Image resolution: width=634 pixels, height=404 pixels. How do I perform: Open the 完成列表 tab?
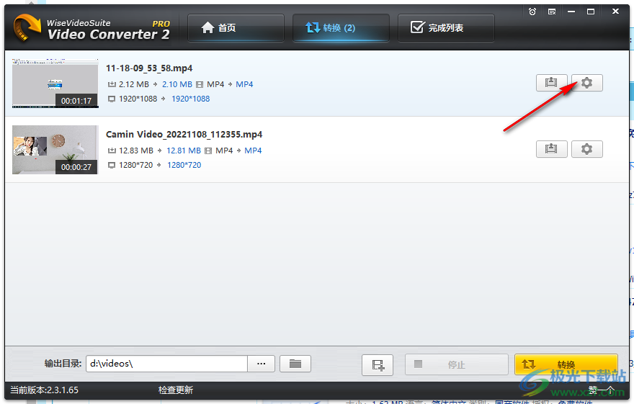click(446, 28)
